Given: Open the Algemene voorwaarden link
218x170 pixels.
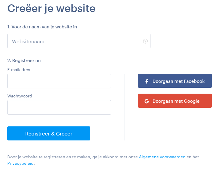Looking at the screenshot, I should [x=162, y=157].
